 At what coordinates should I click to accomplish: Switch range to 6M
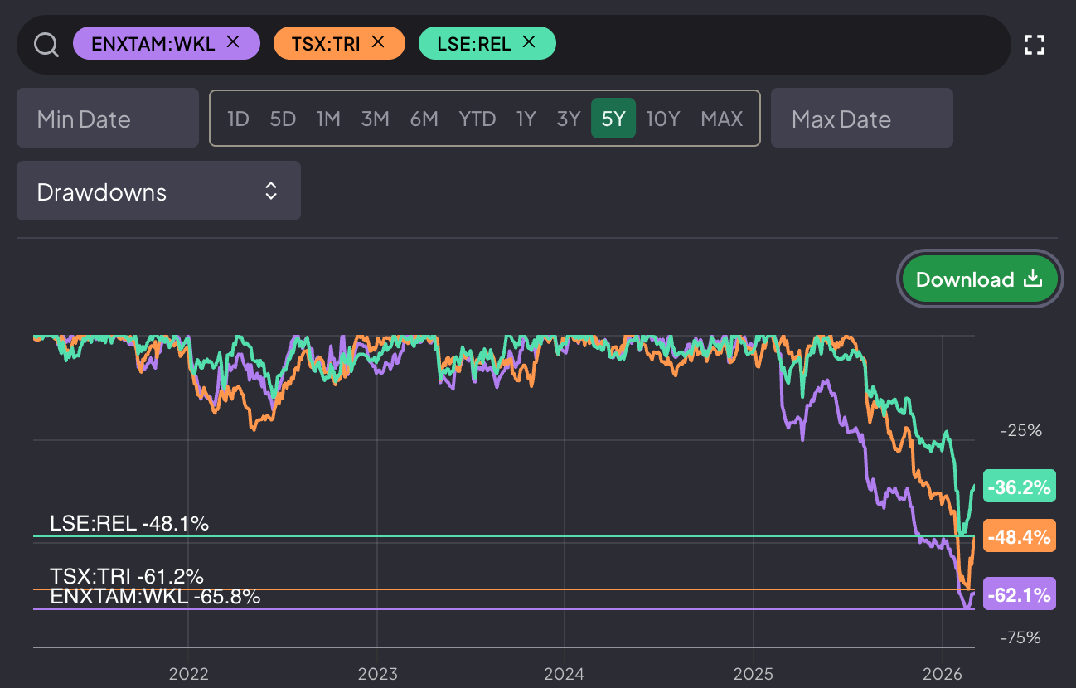click(x=424, y=119)
